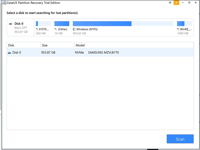Click the 16 MB partition size label
The image size is (200, 150).
tap(58, 33)
